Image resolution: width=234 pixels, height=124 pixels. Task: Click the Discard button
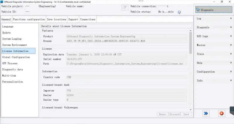point(174,114)
